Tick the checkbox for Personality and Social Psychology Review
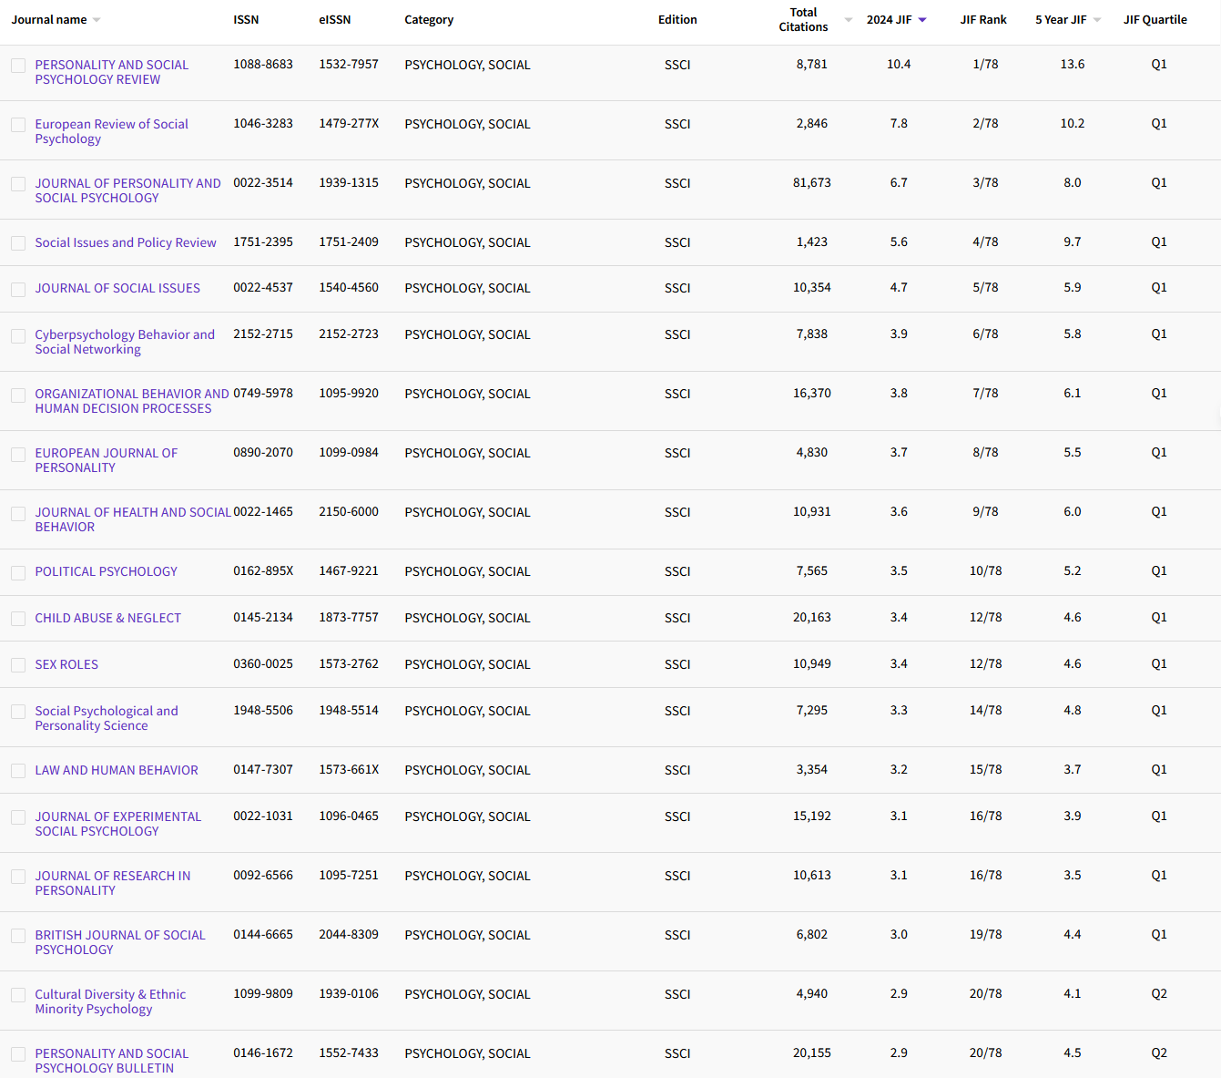 click(x=18, y=66)
